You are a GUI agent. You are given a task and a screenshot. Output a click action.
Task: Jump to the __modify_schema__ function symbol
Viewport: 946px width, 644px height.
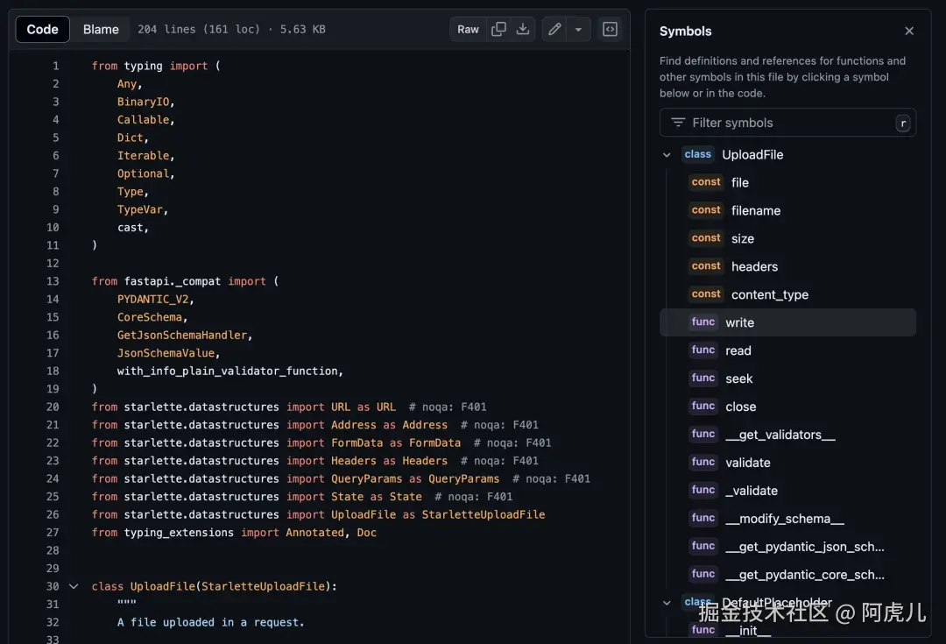click(787, 519)
